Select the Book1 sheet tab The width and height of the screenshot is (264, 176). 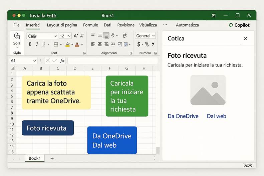(x=35, y=158)
